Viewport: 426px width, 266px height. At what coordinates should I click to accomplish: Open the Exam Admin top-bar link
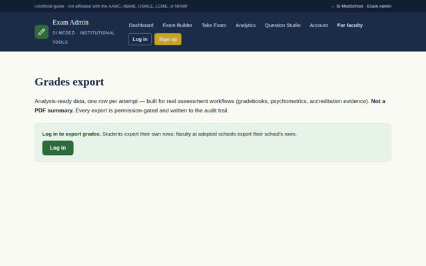coord(379,6)
